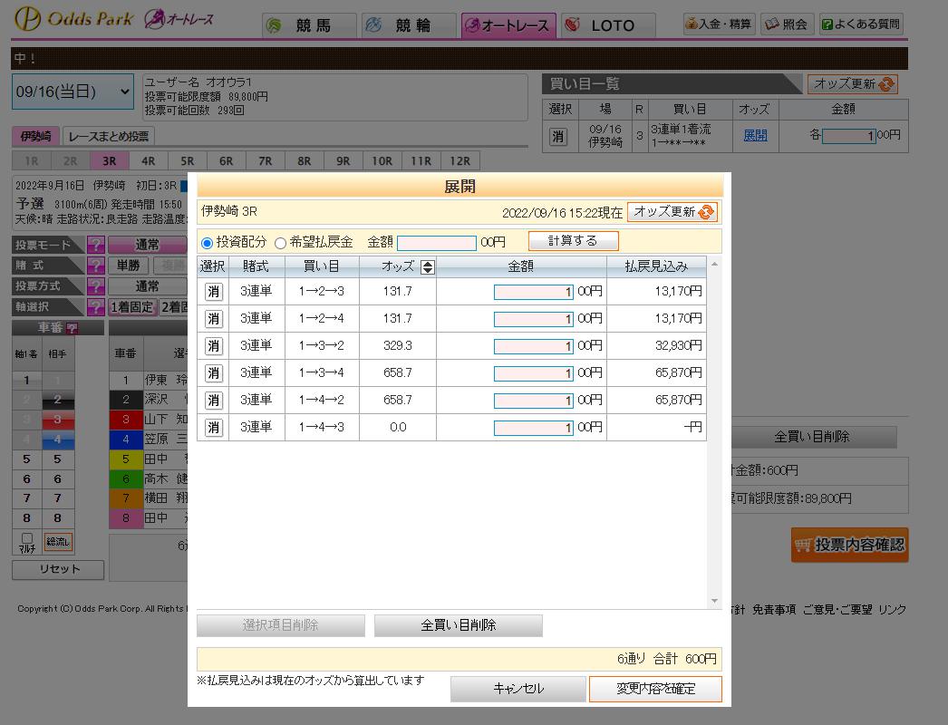Click the Auto Race logo beside Odds Park
948x725 pixels.
[x=179, y=19]
